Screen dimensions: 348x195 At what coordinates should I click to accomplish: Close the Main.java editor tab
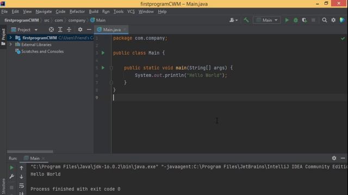click(x=125, y=30)
